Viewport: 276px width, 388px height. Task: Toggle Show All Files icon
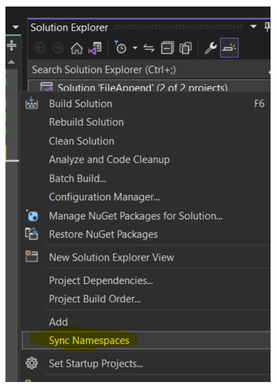(x=186, y=48)
